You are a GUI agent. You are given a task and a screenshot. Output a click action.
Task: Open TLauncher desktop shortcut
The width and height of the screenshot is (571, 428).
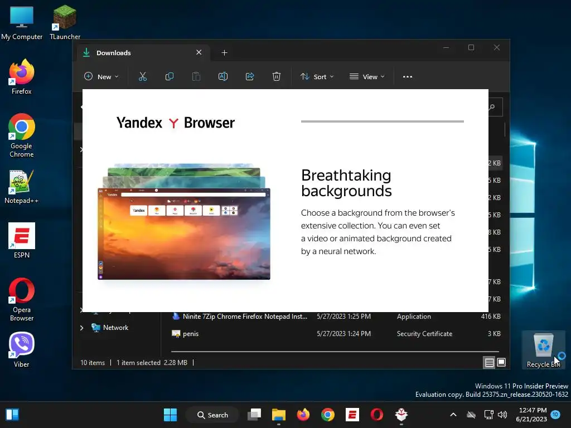[65, 22]
